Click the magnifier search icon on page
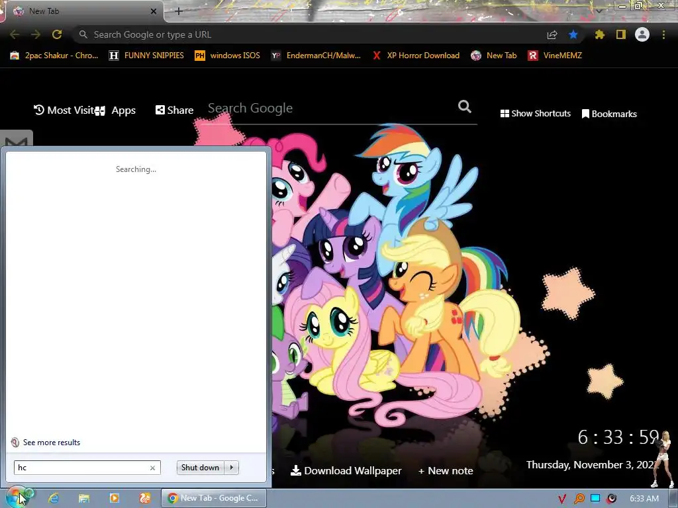The width and height of the screenshot is (678, 508). tap(465, 106)
